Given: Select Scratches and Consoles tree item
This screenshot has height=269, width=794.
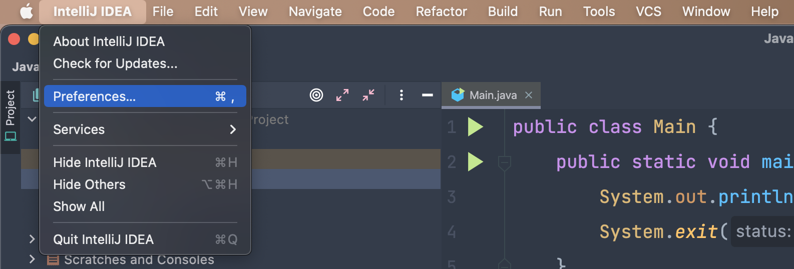Looking at the screenshot, I should pos(139,259).
